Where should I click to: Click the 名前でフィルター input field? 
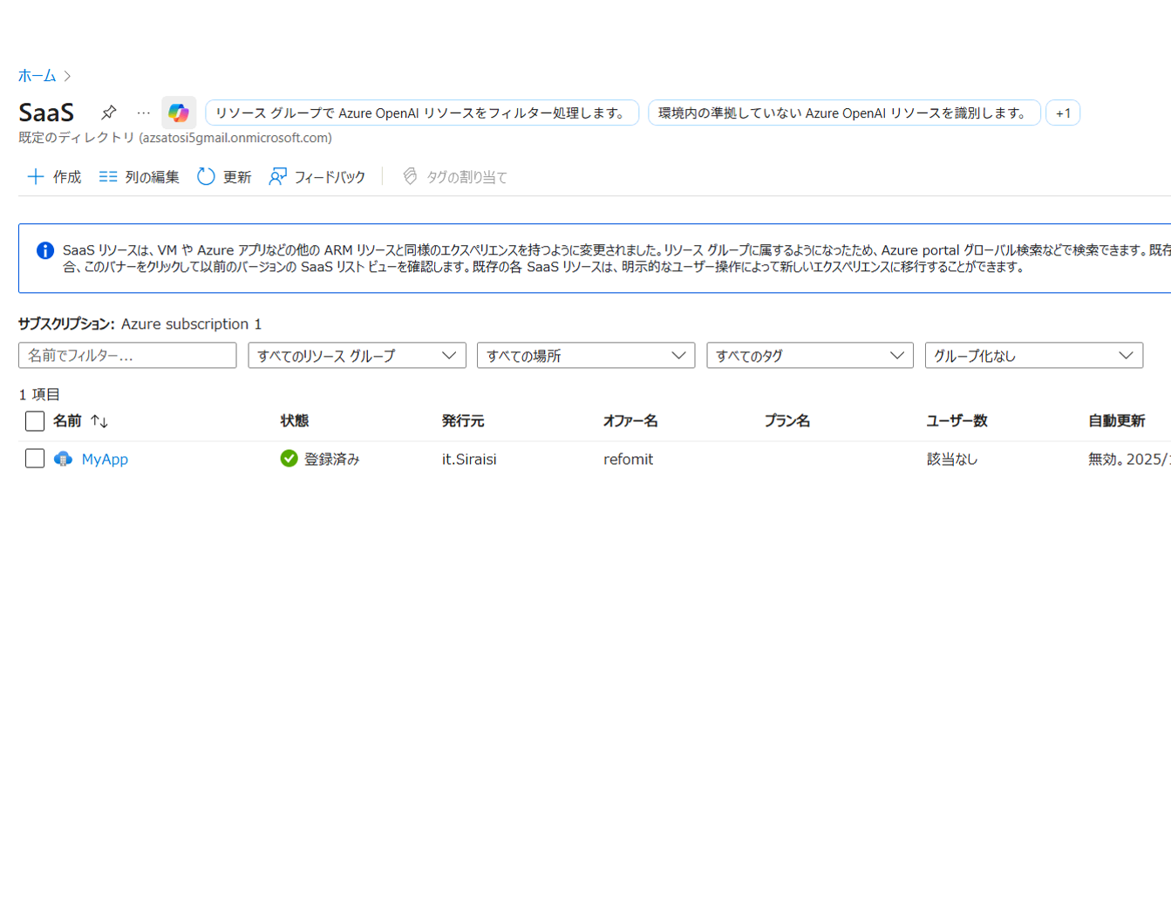pos(127,356)
